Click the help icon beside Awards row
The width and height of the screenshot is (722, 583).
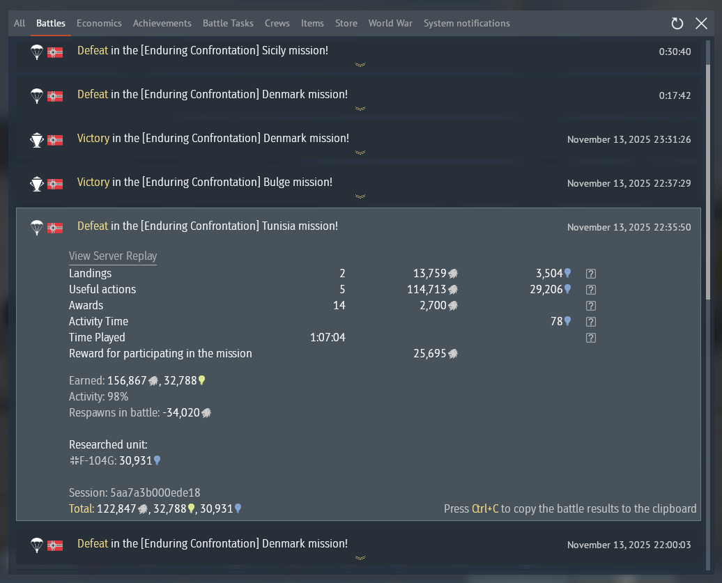591,306
